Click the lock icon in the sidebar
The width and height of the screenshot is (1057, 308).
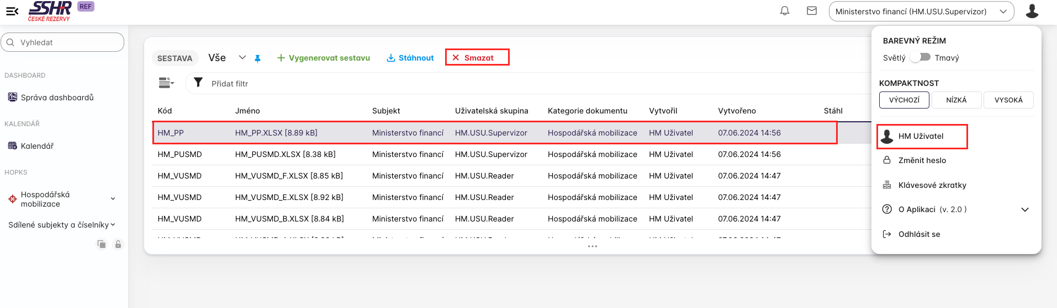click(x=118, y=244)
